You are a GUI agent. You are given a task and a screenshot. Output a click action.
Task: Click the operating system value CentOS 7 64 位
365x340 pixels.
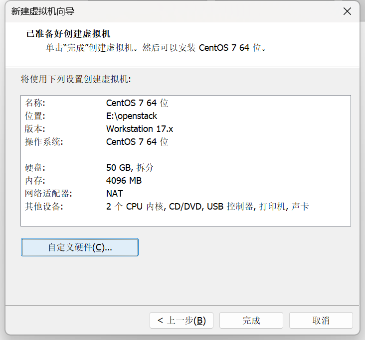(137, 141)
